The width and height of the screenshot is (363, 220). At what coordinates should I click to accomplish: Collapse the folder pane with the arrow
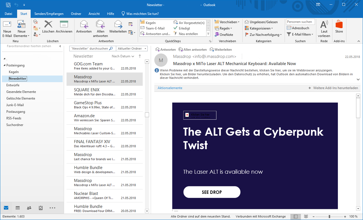[x=60, y=46]
